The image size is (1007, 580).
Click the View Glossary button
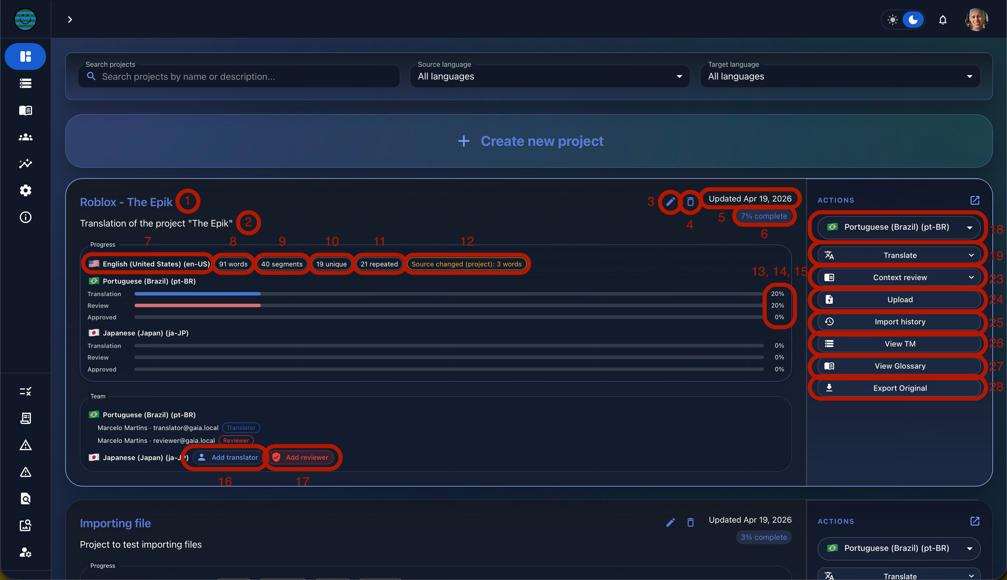coord(899,366)
